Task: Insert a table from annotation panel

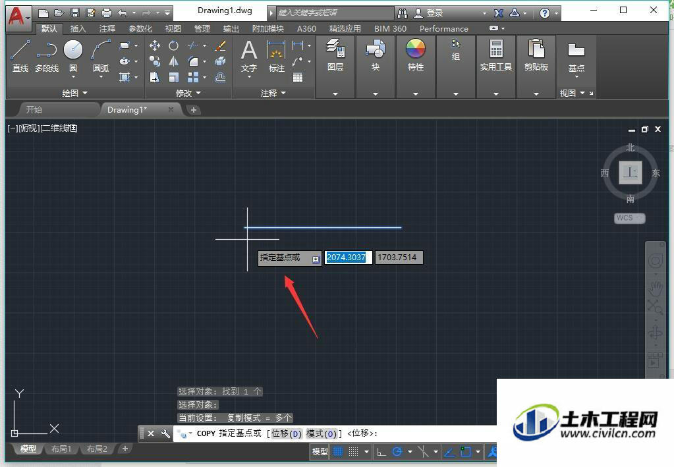Action: click(297, 77)
